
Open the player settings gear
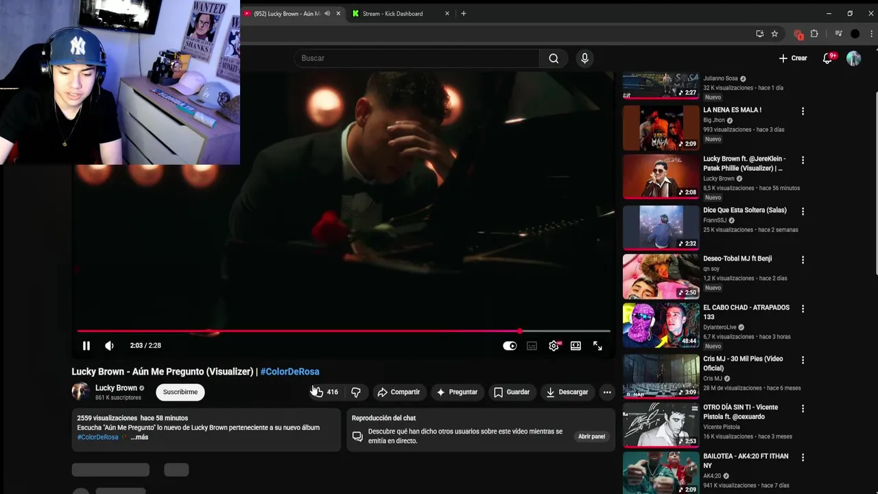tap(554, 346)
